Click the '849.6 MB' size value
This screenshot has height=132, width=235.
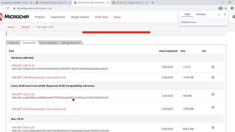coord(188,129)
